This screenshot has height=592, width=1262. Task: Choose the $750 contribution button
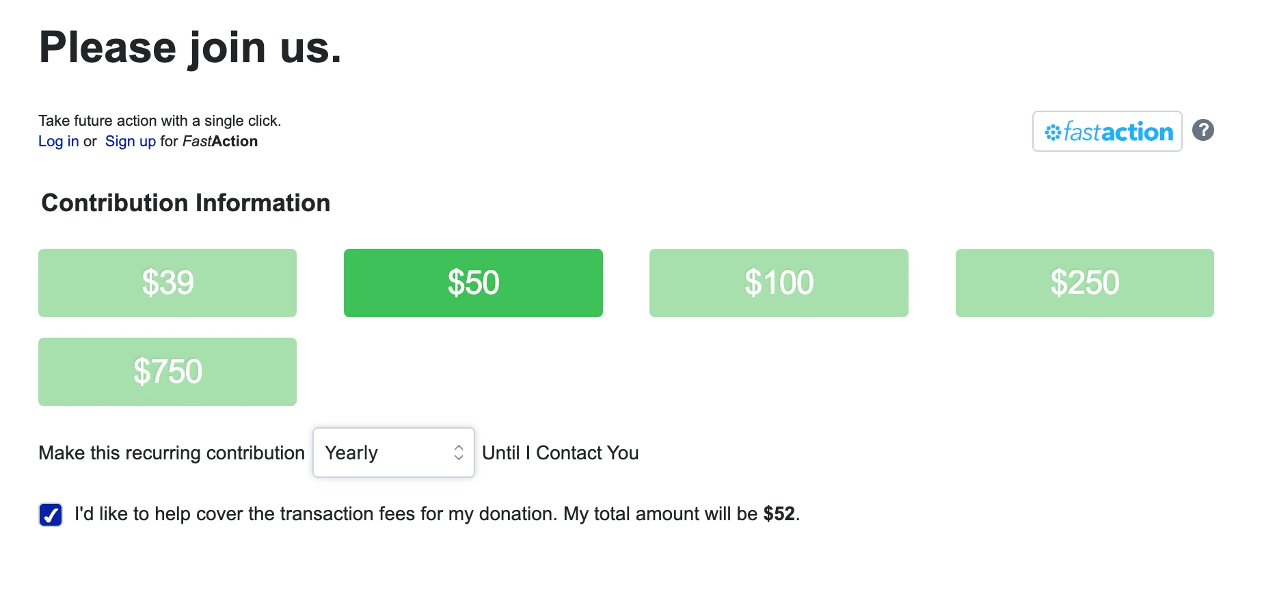coord(167,372)
